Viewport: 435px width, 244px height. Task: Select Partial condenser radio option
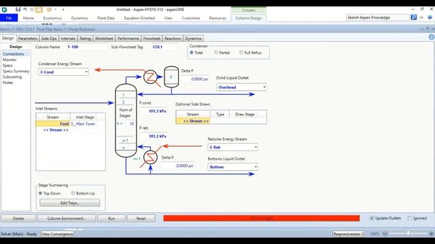coord(216,53)
